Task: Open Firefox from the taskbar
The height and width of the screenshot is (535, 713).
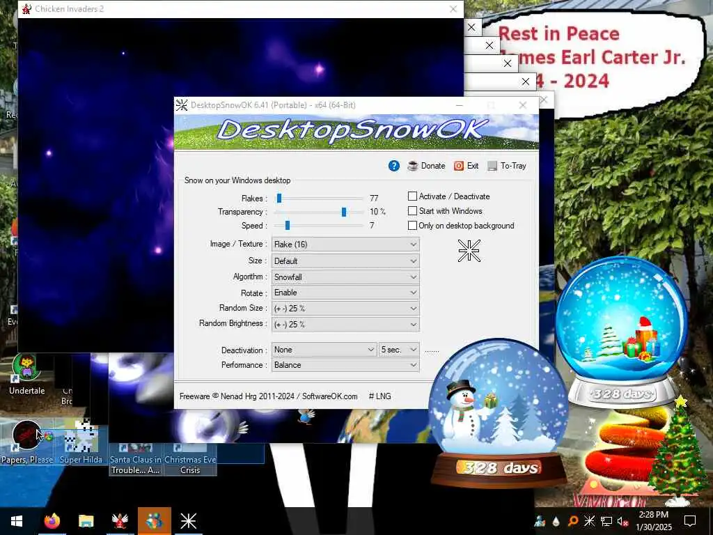Action: click(x=52, y=521)
